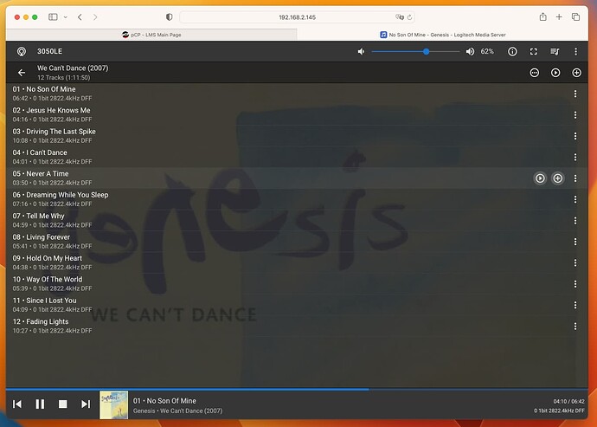Mute using the low volume speaker icon

(361, 51)
